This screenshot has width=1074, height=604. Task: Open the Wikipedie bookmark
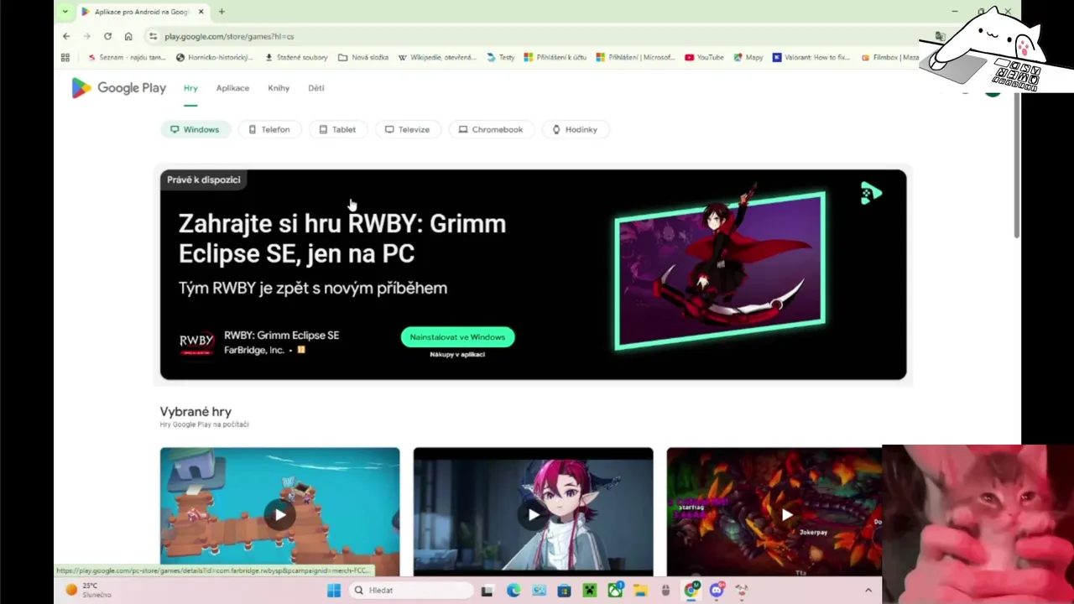[x=437, y=57]
